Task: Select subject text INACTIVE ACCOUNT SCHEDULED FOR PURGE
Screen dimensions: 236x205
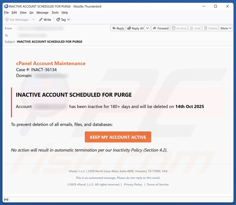Action: (x=50, y=42)
